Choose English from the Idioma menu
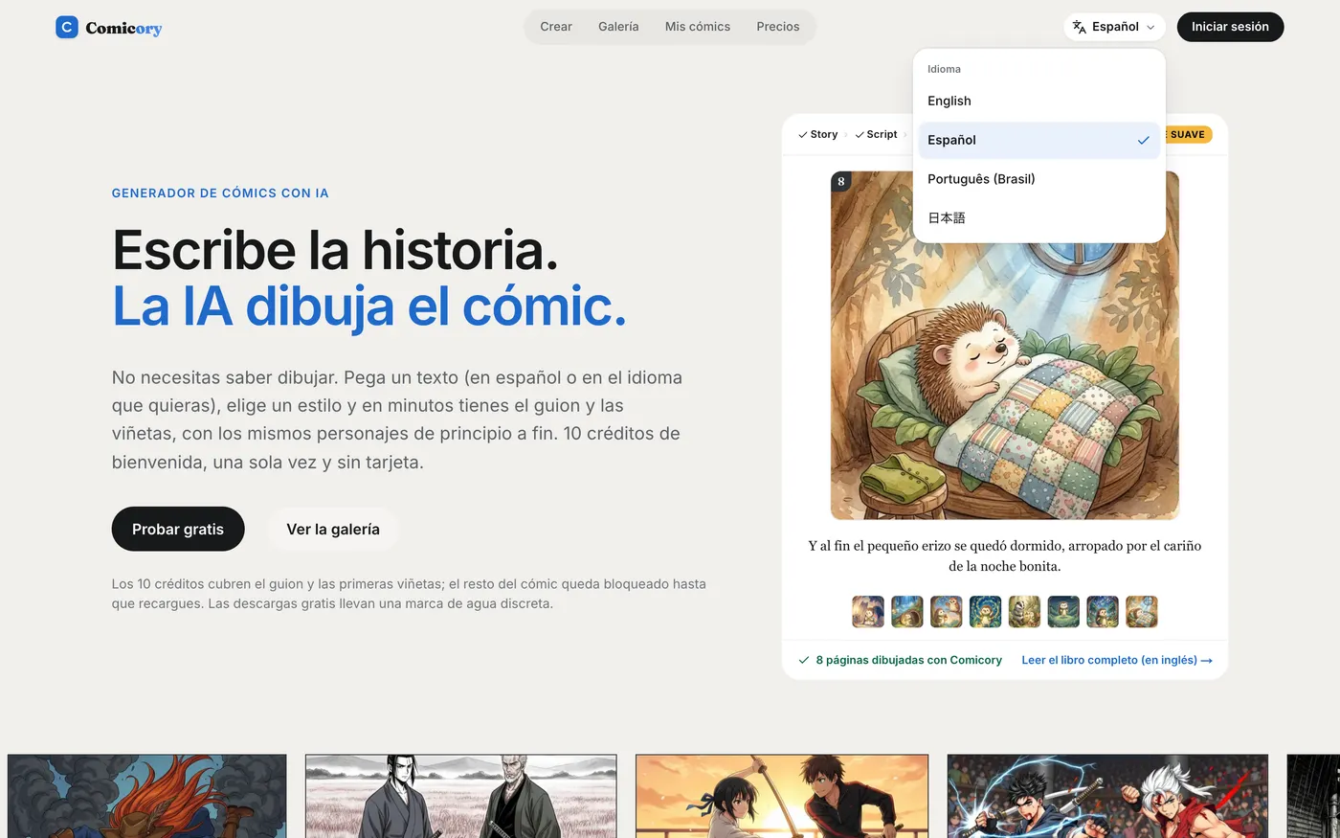Viewport: 1340px width, 838px height. pos(1038,101)
